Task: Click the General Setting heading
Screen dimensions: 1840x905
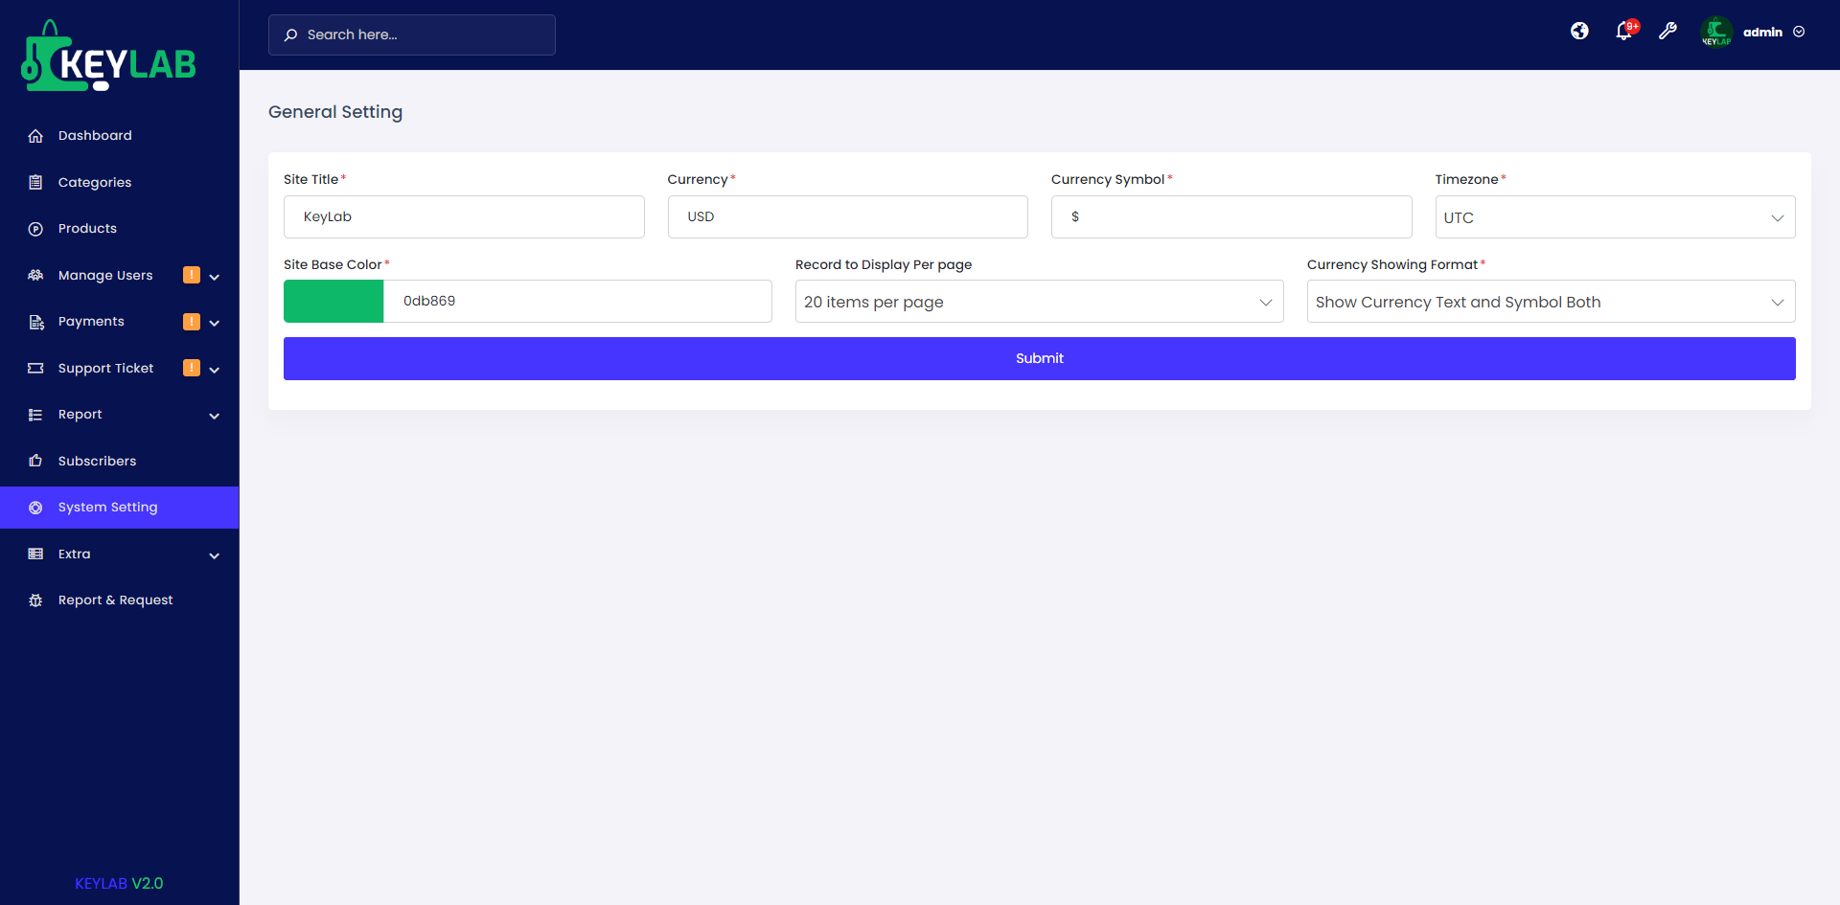Action: click(335, 112)
